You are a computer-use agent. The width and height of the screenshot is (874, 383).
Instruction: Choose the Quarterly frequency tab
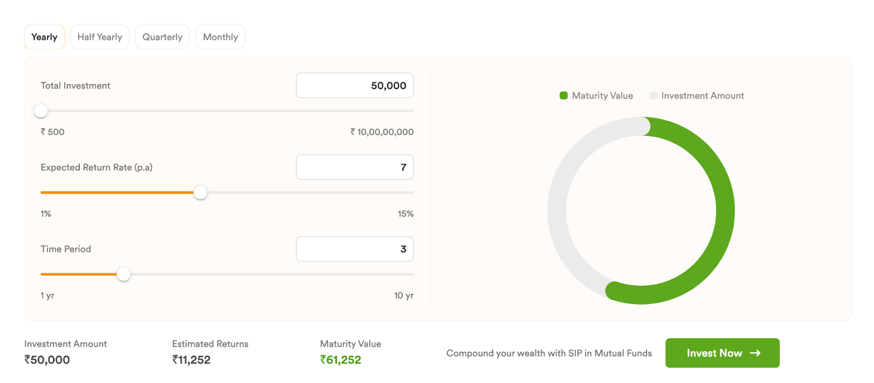[x=162, y=37]
